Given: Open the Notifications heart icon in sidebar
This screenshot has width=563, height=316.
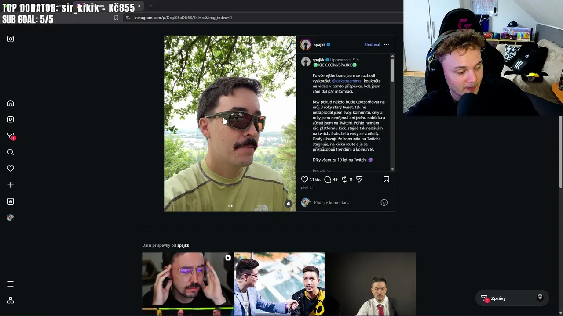Looking at the screenshot, I should [11, 169].
